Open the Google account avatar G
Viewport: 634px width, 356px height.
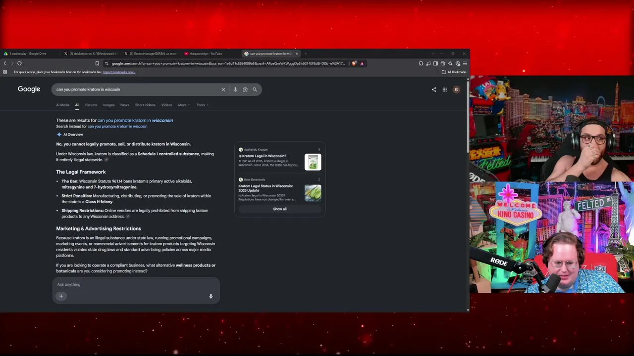tap(456, 89)
